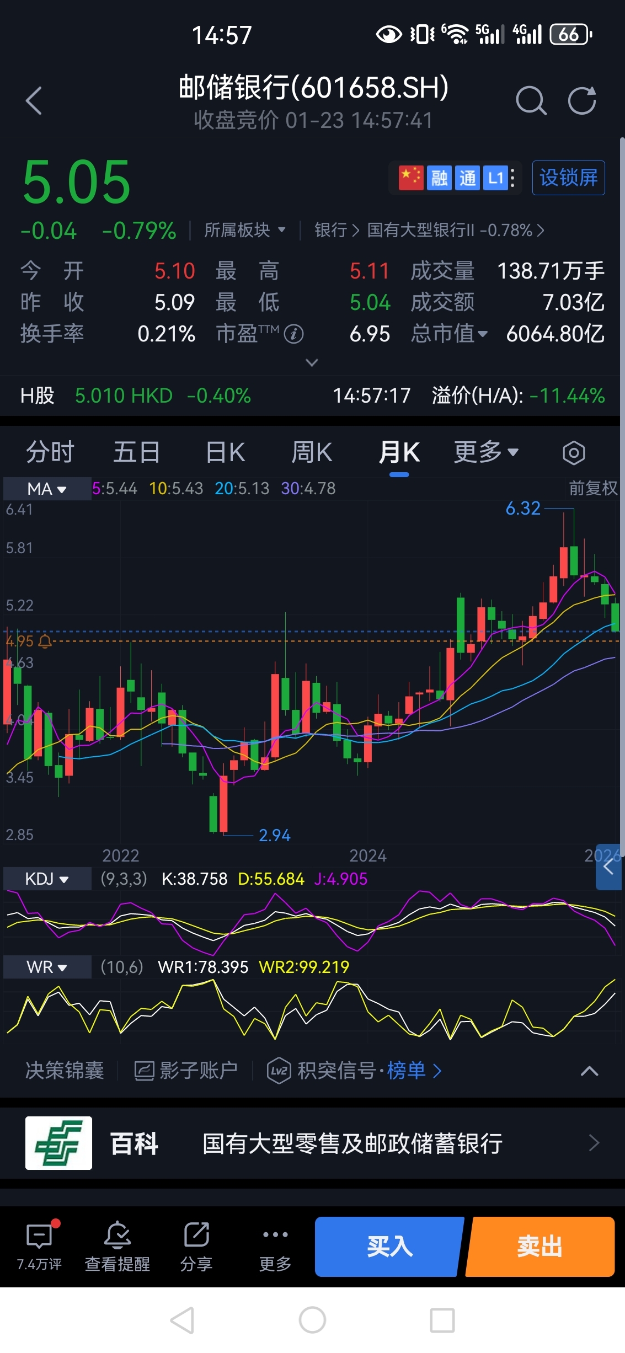Tap the 融 margin tag icon
The image size is (625, 1353).
[439, 178]
